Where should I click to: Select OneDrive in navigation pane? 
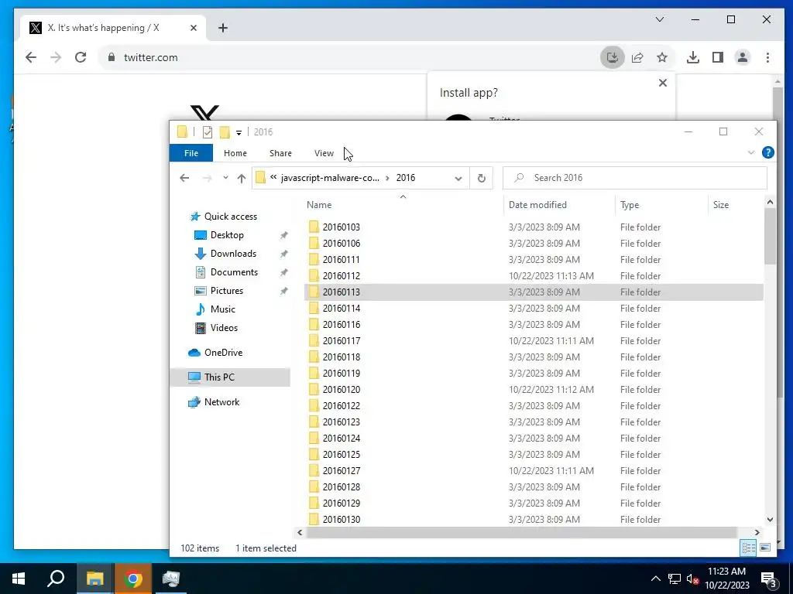[x=223, y=353]
